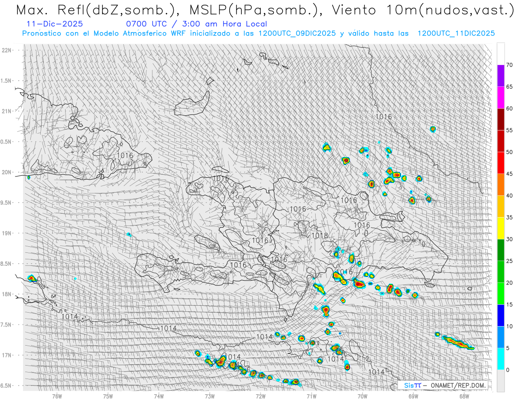521x402 pixels.
Task: Select the gray below-zero colorbar segment
Action: coord(501,381)
